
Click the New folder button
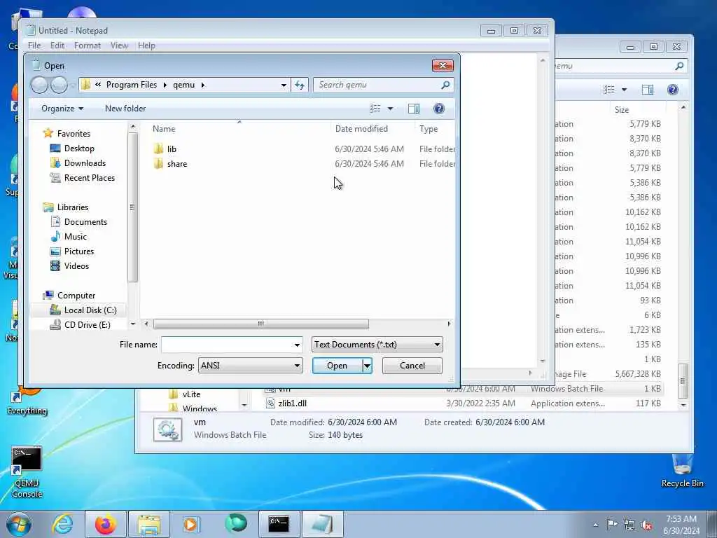(125, 109)
